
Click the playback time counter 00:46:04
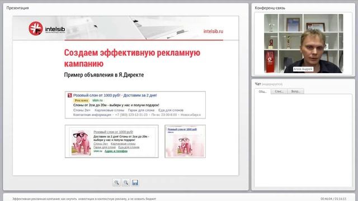326,199
